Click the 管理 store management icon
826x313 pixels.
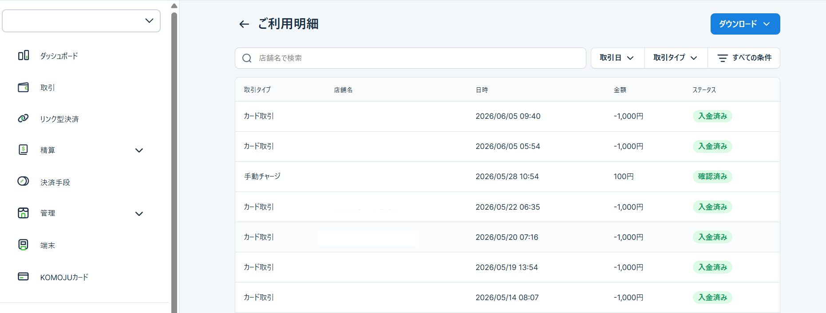click(x=24, y=213)
